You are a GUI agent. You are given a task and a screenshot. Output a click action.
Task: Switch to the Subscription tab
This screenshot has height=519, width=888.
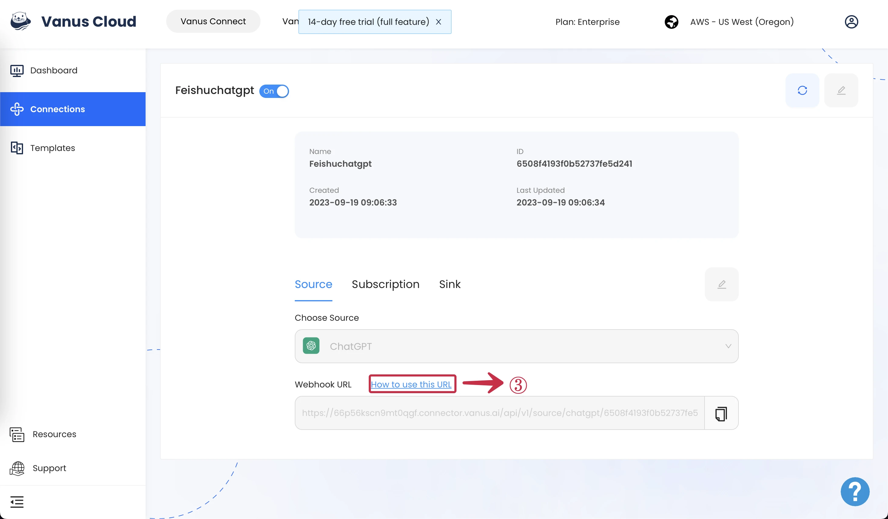tap(385, 284)
